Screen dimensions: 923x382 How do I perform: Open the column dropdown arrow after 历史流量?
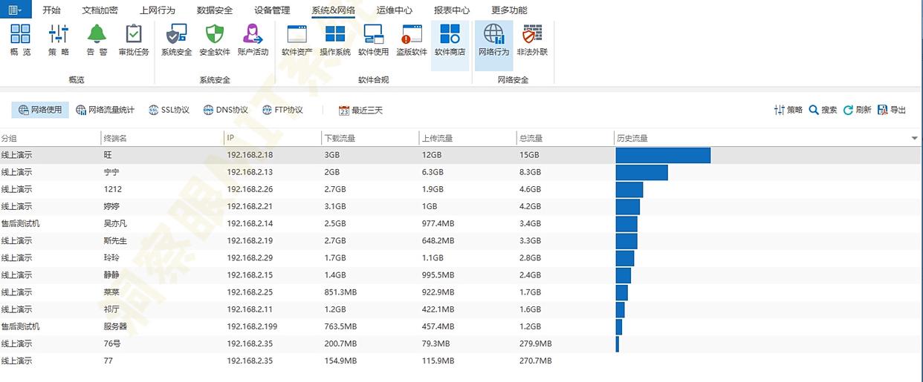914,139
